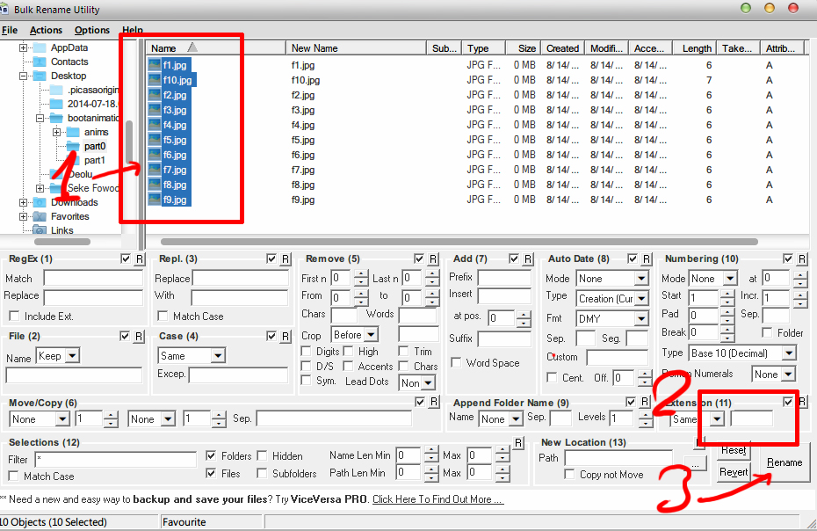This screenshot has width=817, height=531.
Task: Select the part1 folder in the tree
Action: [95, 160]
